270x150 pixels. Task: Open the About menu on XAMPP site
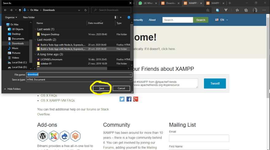[152, 20]
